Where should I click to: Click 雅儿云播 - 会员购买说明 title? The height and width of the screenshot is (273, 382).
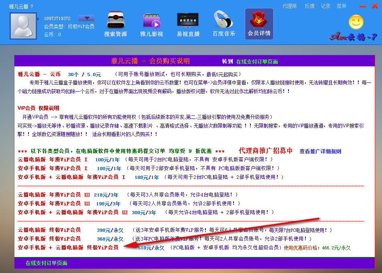pyautogui.click(x=150, y=61)
